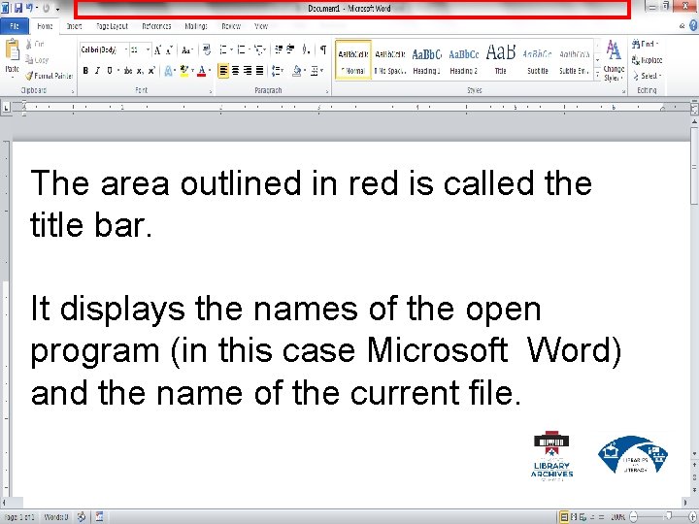Toggle Strikethrough formatting
The image size is (699, 524).
pyautogui.click(x=128, y=71)
